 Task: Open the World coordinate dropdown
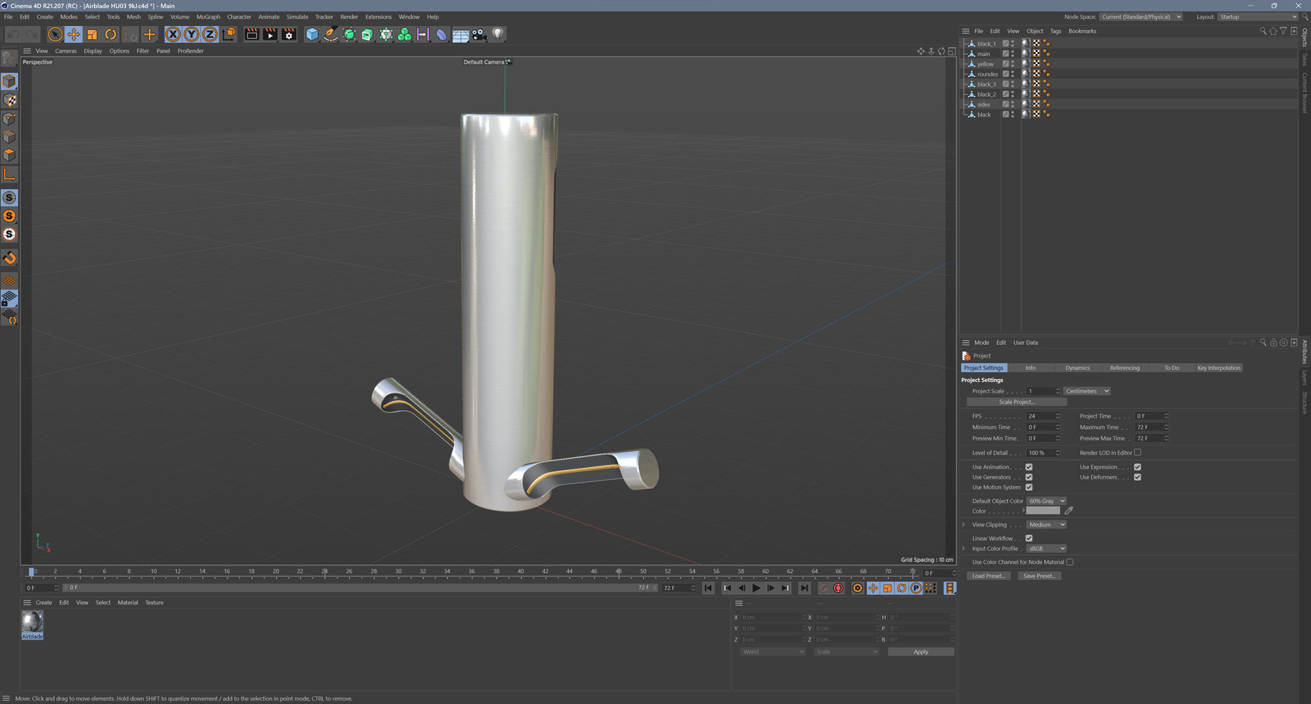pos(773,652)
